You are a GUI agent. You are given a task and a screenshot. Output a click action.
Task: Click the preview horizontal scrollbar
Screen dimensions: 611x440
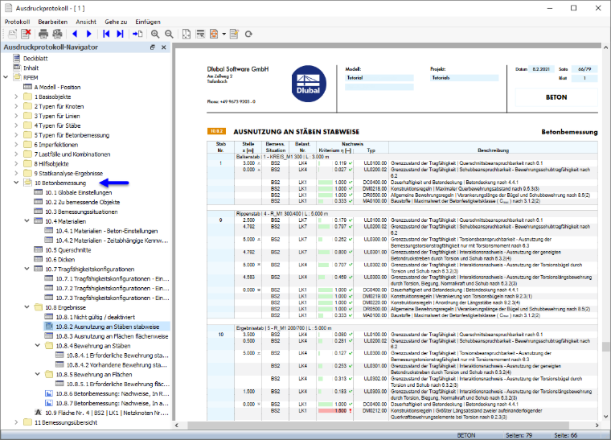tap(379, 426)
